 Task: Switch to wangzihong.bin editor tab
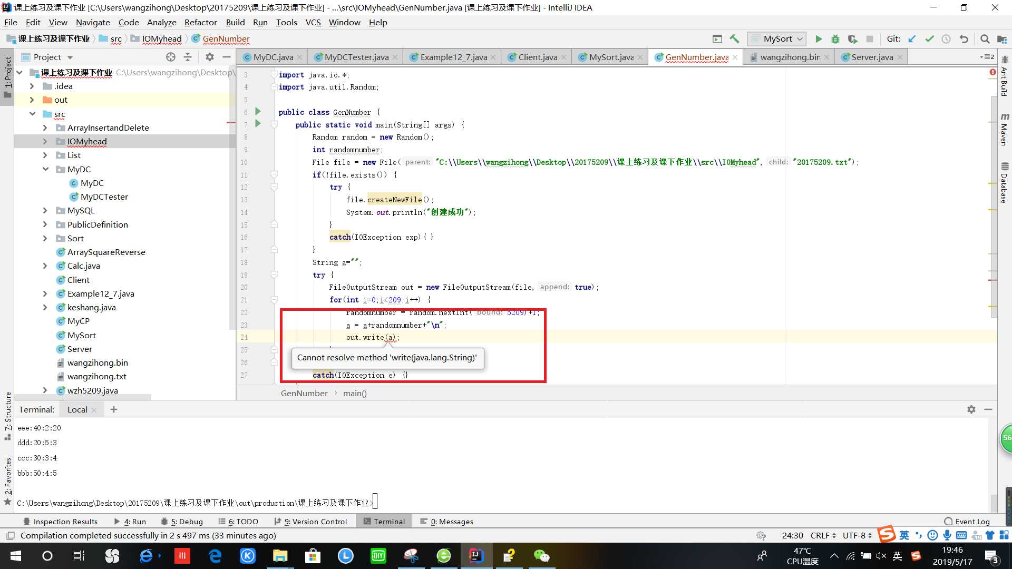790,57
